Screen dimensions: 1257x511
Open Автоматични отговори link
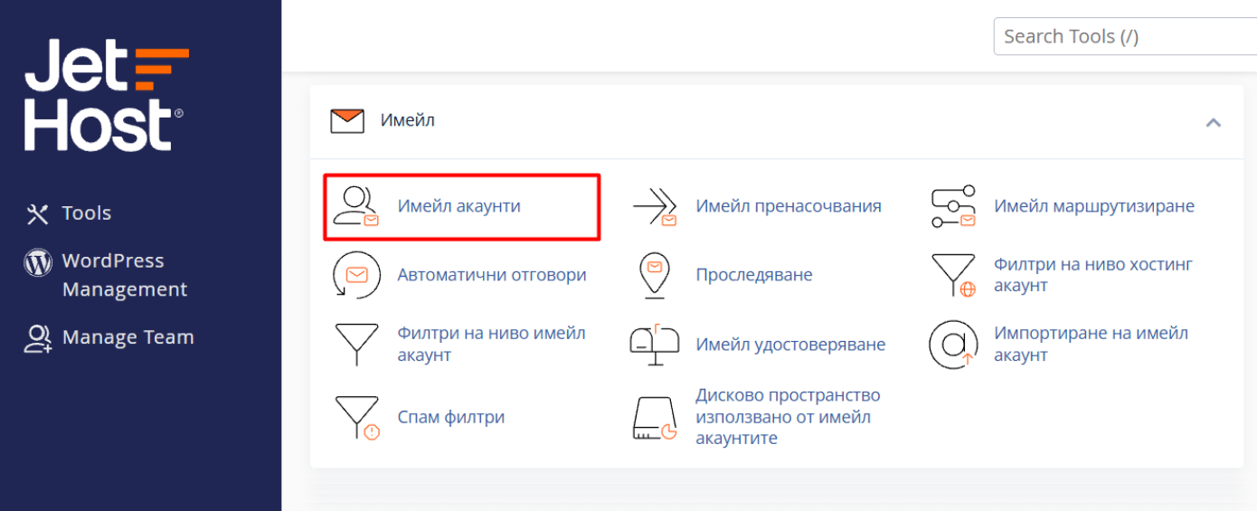[492, 275]
